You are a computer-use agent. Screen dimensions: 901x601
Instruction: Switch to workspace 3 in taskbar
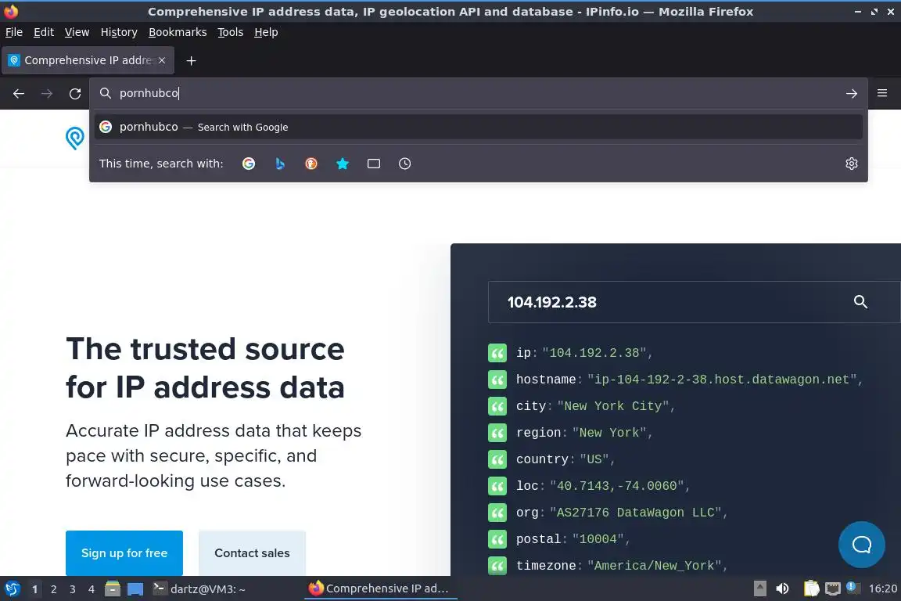73,589
